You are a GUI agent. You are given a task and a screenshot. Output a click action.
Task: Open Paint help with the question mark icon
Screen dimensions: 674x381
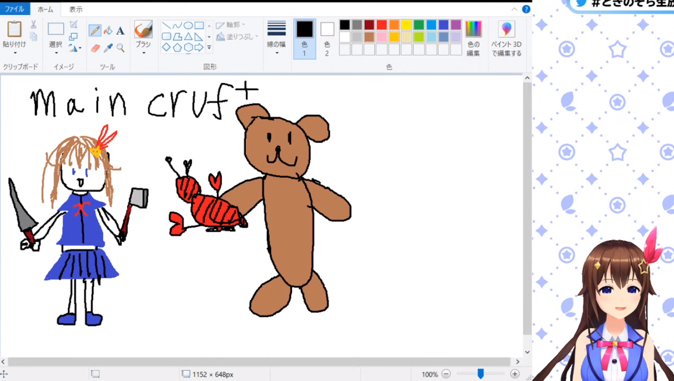(526, 9)
